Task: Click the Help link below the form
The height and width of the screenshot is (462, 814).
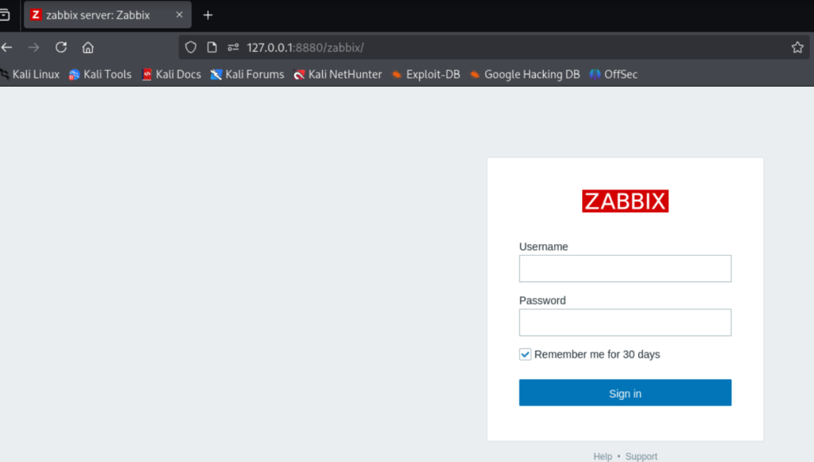Action: point(603,456)
